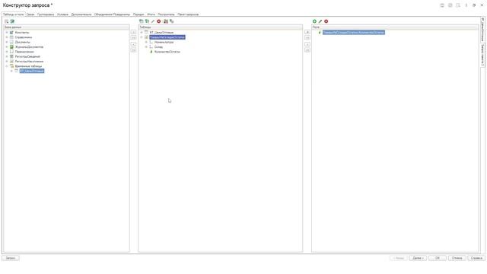Remove all tables (<<) button
The image size is (487, 274).
pyautogui.click(x=134, y=50)
